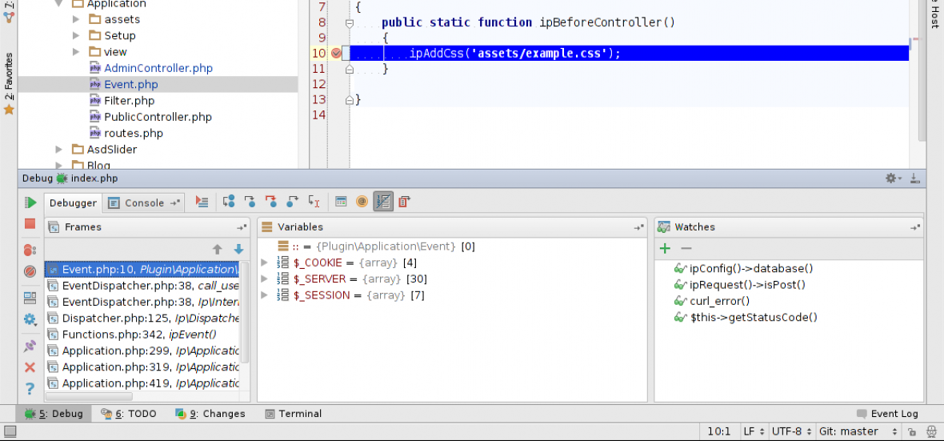Viewport: 944px width, 441px height.
Task: Click the Show Execution Point icon
Action: coord(202,202)
